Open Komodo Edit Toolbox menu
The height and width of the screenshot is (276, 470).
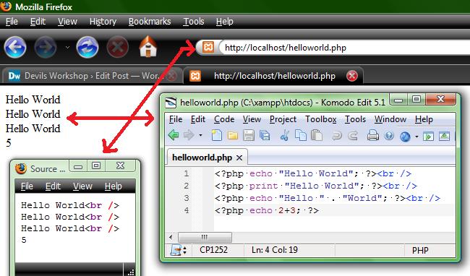(321, 119)
